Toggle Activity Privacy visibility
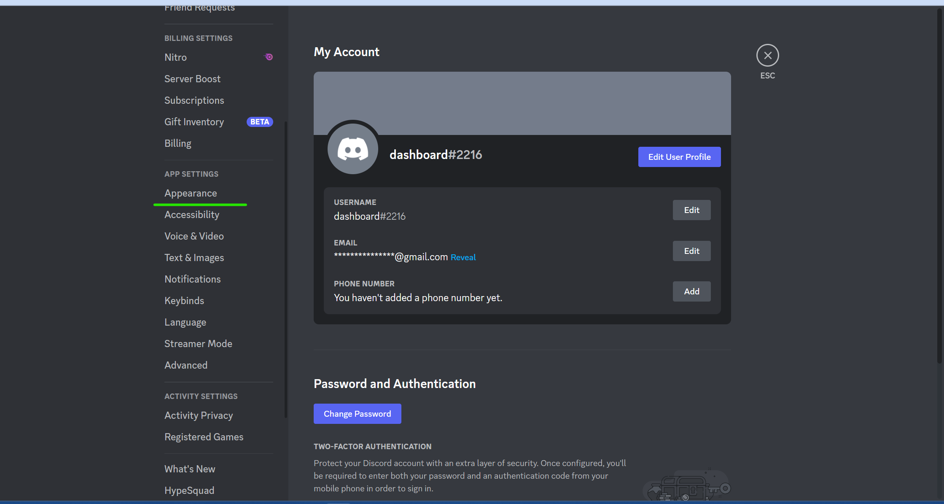This screenshot has width=944, height=504. click(x=198, y=415)
